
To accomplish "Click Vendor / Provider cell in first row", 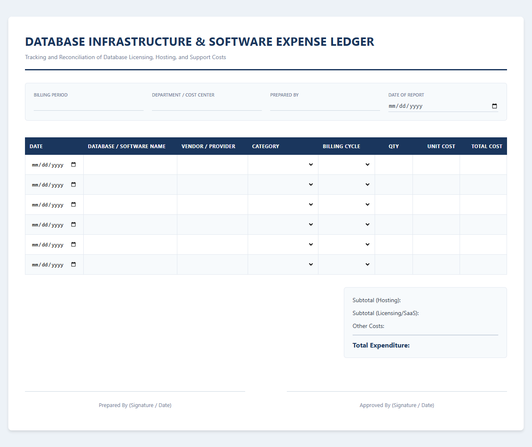I will coord(212,165).
